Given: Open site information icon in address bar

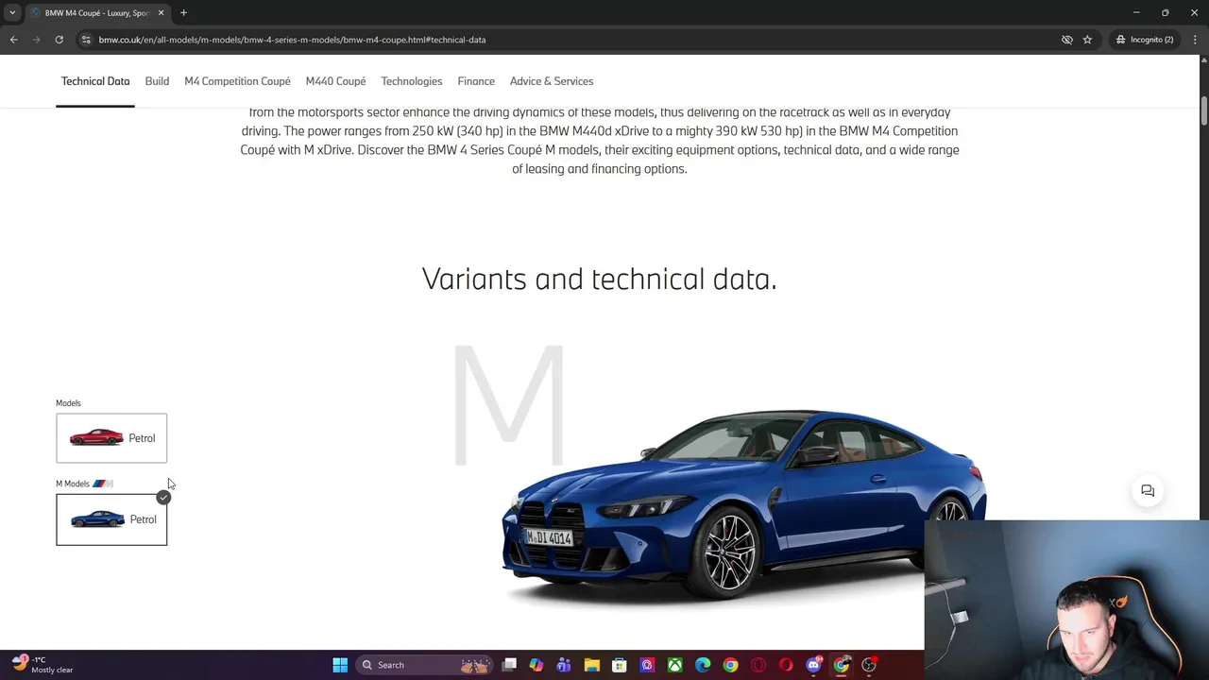Looking at the screenshot, I should pos(86,40).
